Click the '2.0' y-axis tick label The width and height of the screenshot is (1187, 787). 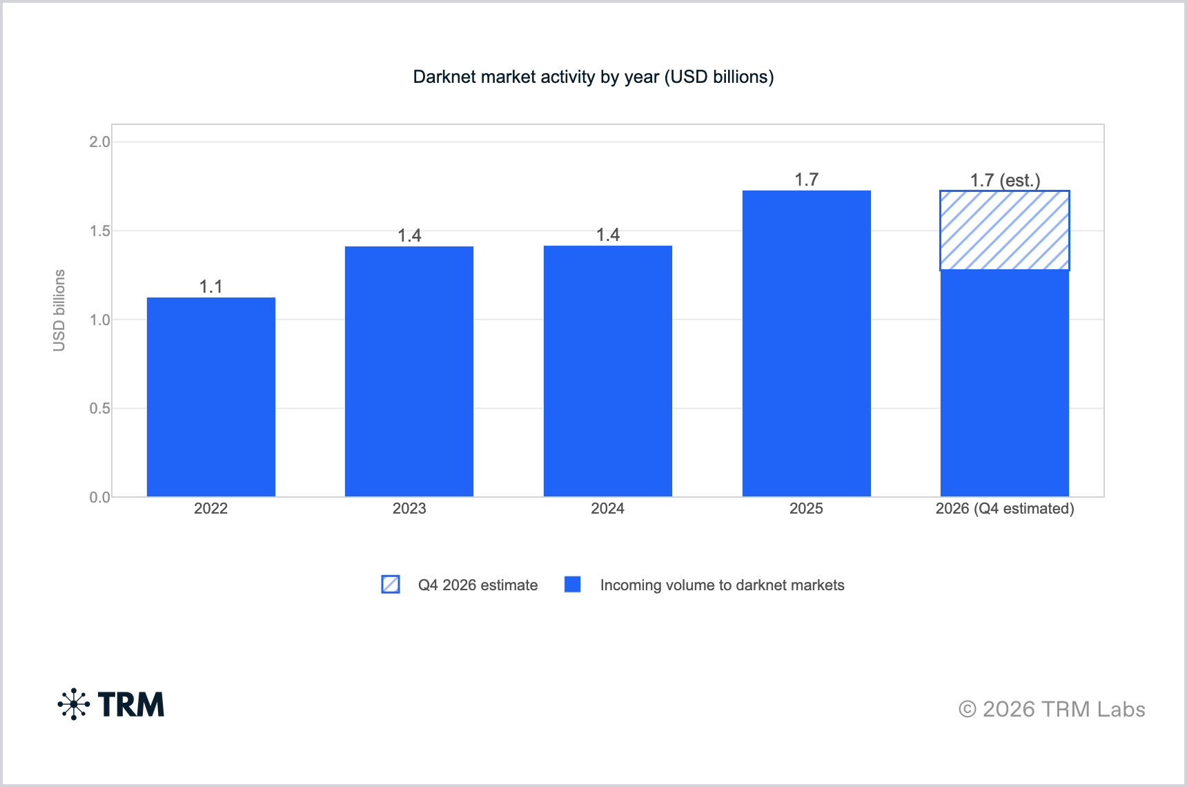tap(99, 142)
